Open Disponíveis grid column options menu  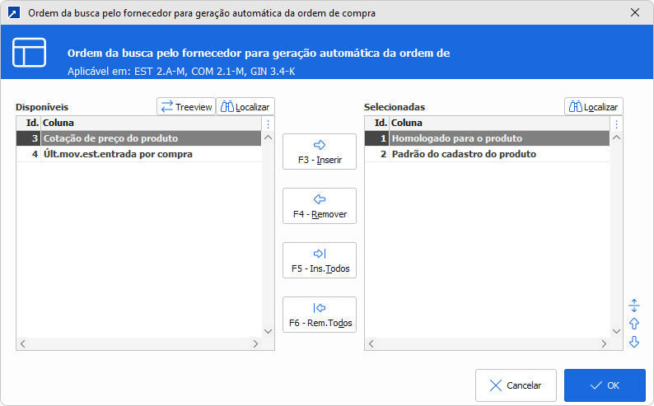point(268,124)
